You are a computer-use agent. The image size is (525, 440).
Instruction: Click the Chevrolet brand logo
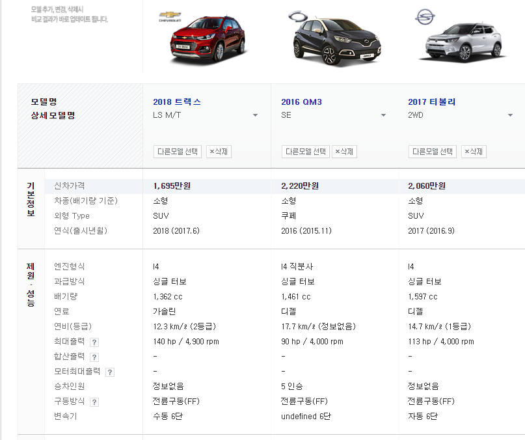169,16
